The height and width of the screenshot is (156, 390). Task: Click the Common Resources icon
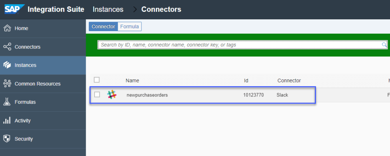coord(7,84)
